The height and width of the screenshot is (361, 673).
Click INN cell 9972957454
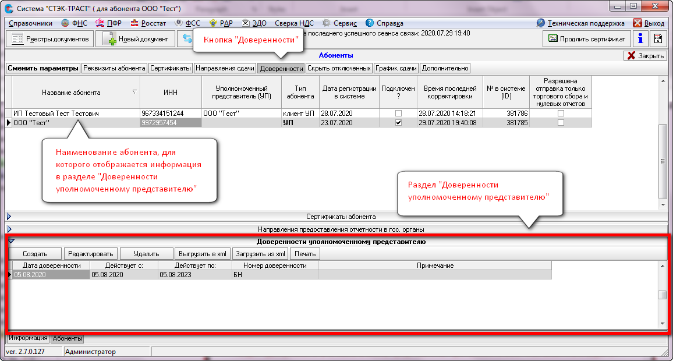click(171, 123)
